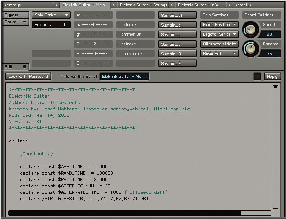Click the Chord Settings label
The width and height of the screenshot is (286, 219).
(261, 15)
